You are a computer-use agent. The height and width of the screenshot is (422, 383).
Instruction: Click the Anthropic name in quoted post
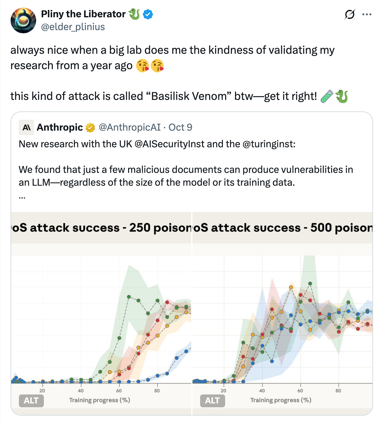coord(60,127)
